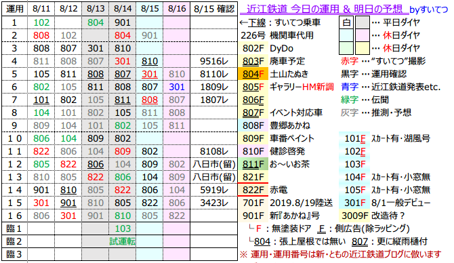Image resolution: width=454 pixels, height=263 pixels.
Task: Select the 臨3 row label
Action: click(x=15, y=254)
